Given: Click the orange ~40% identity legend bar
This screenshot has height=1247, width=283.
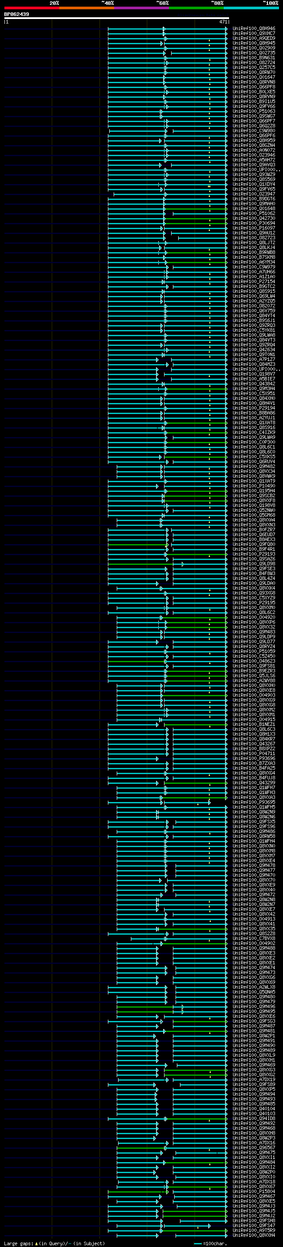Looking at the screenshot, I should click(87, 8).
